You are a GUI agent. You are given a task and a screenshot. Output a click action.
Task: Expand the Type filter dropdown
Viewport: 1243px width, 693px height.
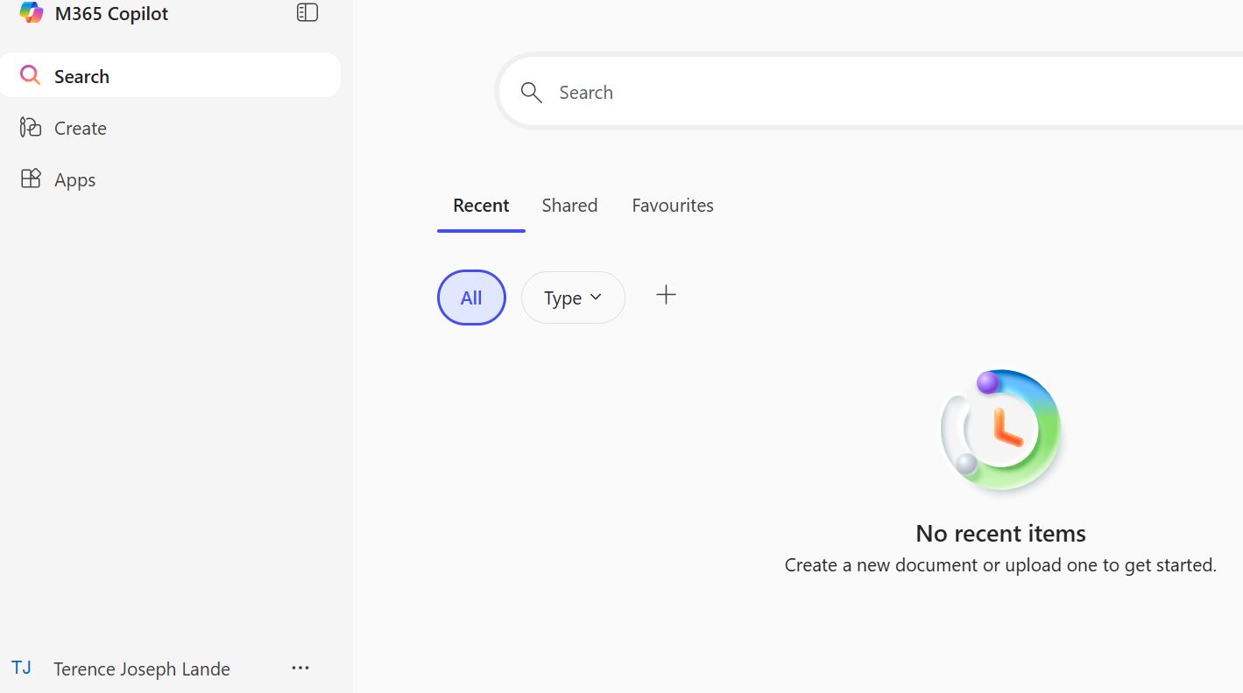pyautogui.click(x=573, y=297)
